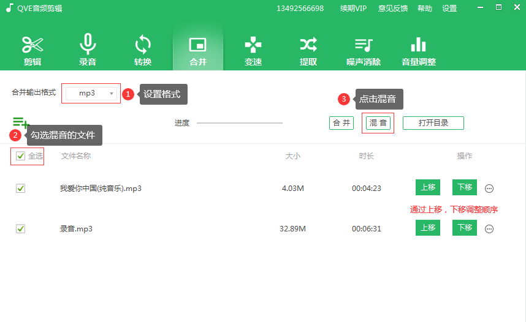
Task: Open more options for 我爱你中国 file
Action: 489,189
